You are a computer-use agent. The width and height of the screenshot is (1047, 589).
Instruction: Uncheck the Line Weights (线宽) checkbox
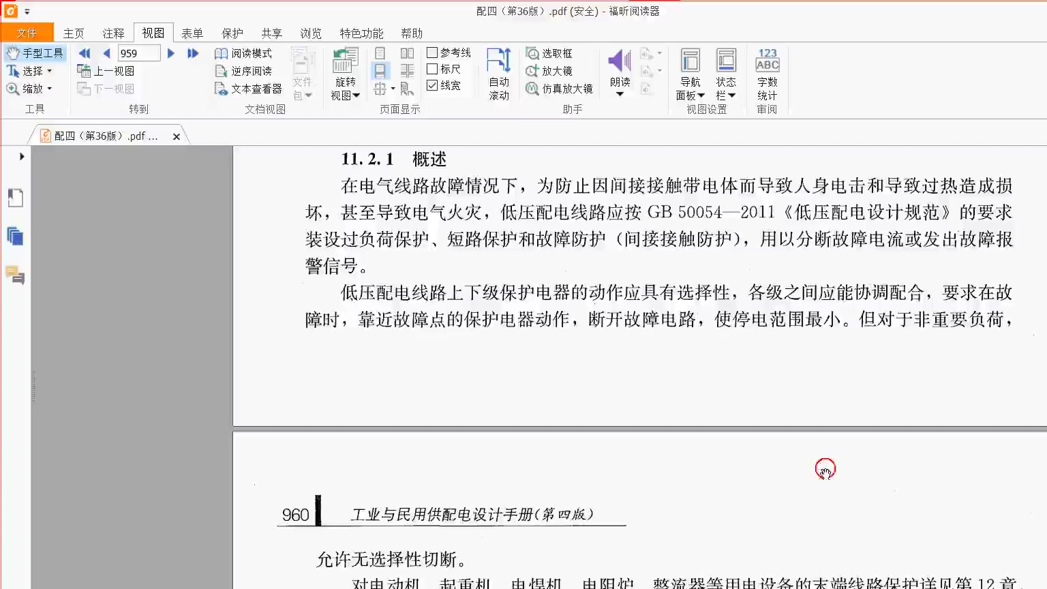click(x=432, y=85)
